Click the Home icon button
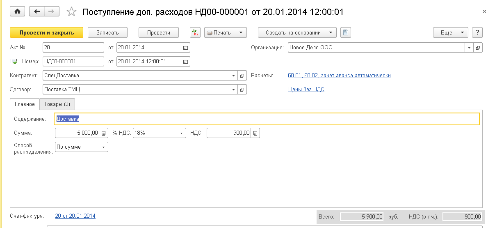This screenshot has width=488, height=228. coord(17,12)
